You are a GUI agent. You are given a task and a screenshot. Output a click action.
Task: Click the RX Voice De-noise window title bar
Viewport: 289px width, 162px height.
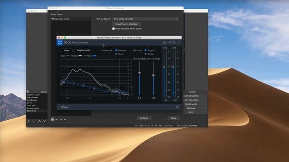[119, 38]
